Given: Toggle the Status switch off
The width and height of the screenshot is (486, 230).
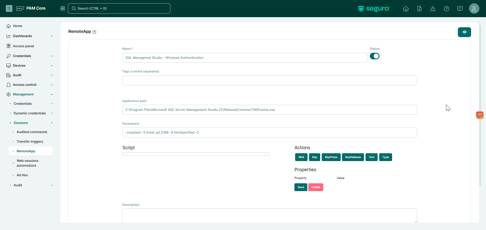Looking at the screenshot, I should (374, 56).
